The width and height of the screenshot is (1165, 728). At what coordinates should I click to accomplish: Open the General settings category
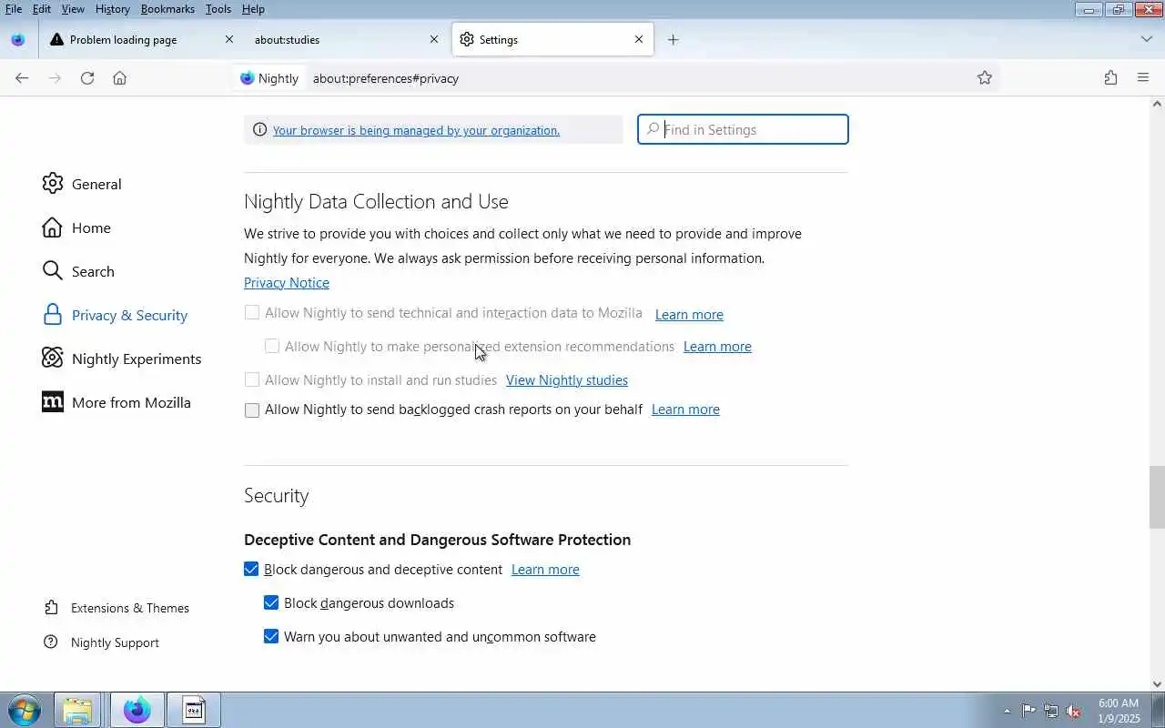tap(82, 184)
